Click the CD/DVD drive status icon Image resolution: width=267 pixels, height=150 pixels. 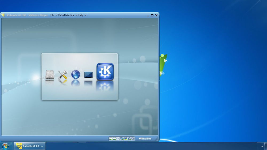[118, 139]
